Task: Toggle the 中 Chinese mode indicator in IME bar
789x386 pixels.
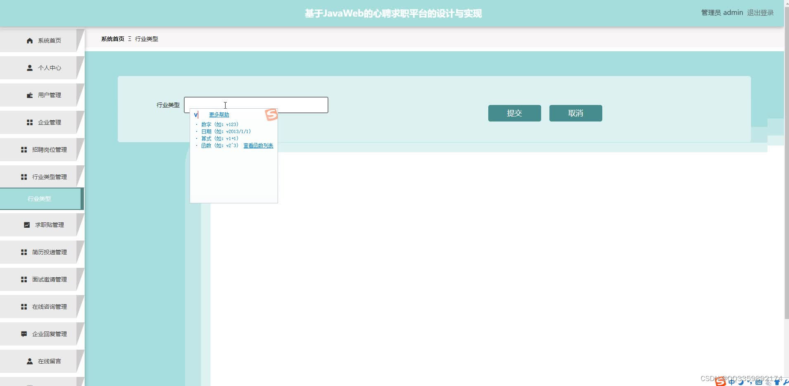Action: point(732,382)
